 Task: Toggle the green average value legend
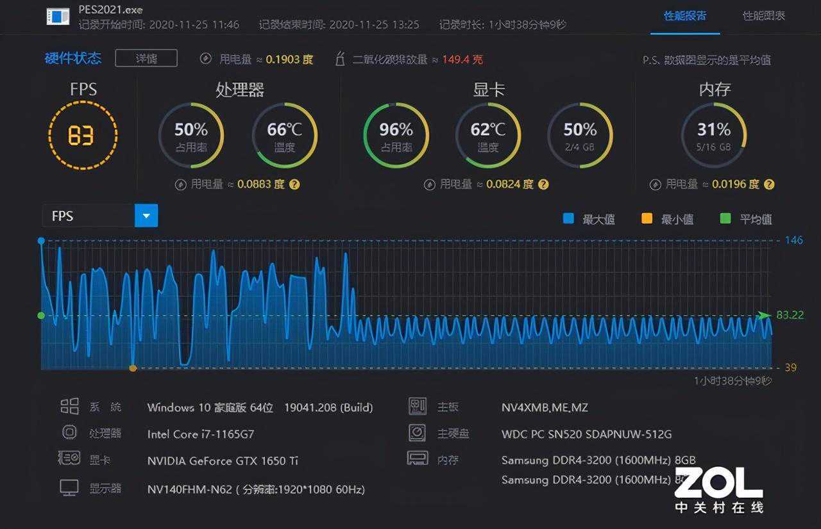[x=725, y=218]
